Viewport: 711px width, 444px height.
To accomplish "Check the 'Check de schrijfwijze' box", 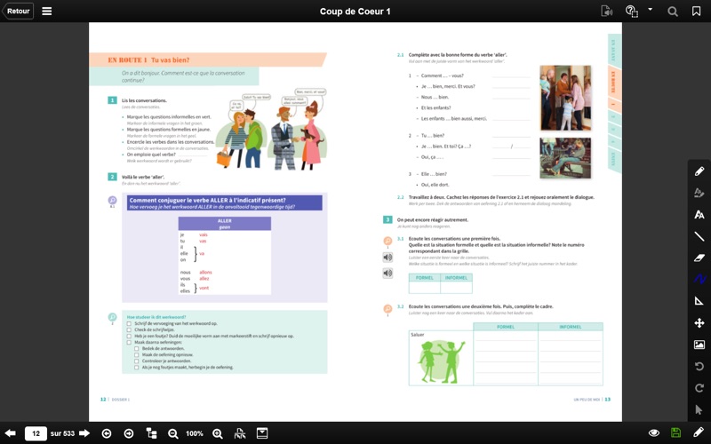I will pos(129,329).
